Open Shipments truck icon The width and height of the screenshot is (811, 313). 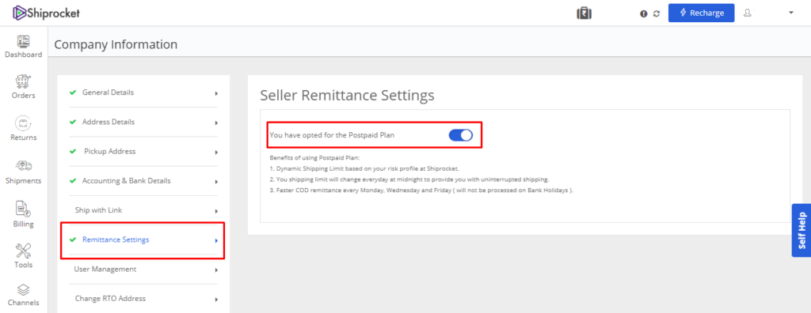click(23, 166)
